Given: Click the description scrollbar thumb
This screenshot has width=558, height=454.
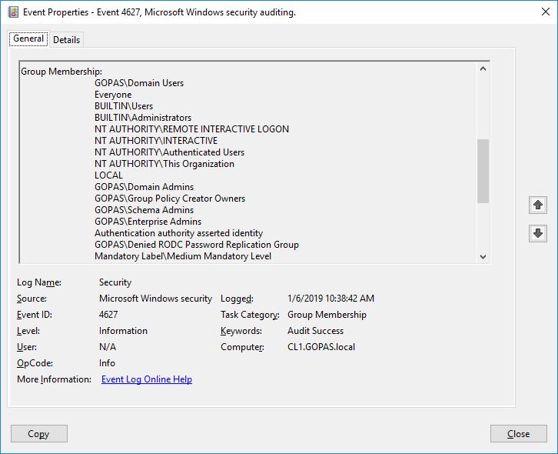Looking at the screenshot, I should pyautogui.click(x=483, y=171).
